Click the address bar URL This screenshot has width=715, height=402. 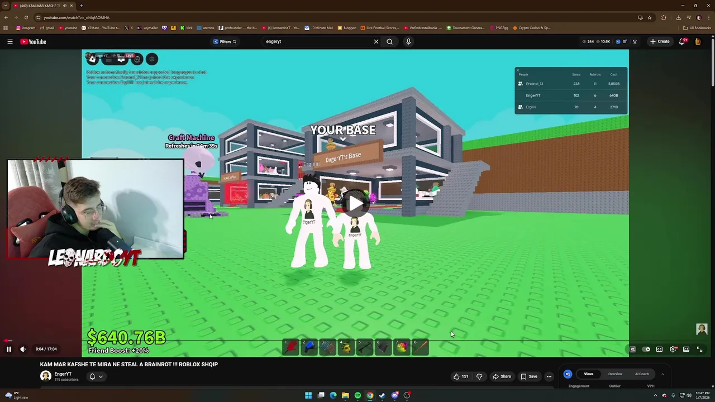pos(77,17)
